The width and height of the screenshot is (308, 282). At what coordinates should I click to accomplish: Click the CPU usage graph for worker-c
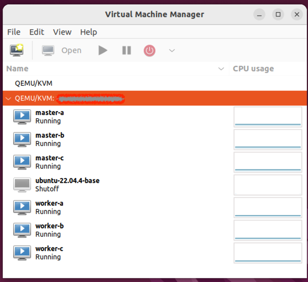point(268,253)
